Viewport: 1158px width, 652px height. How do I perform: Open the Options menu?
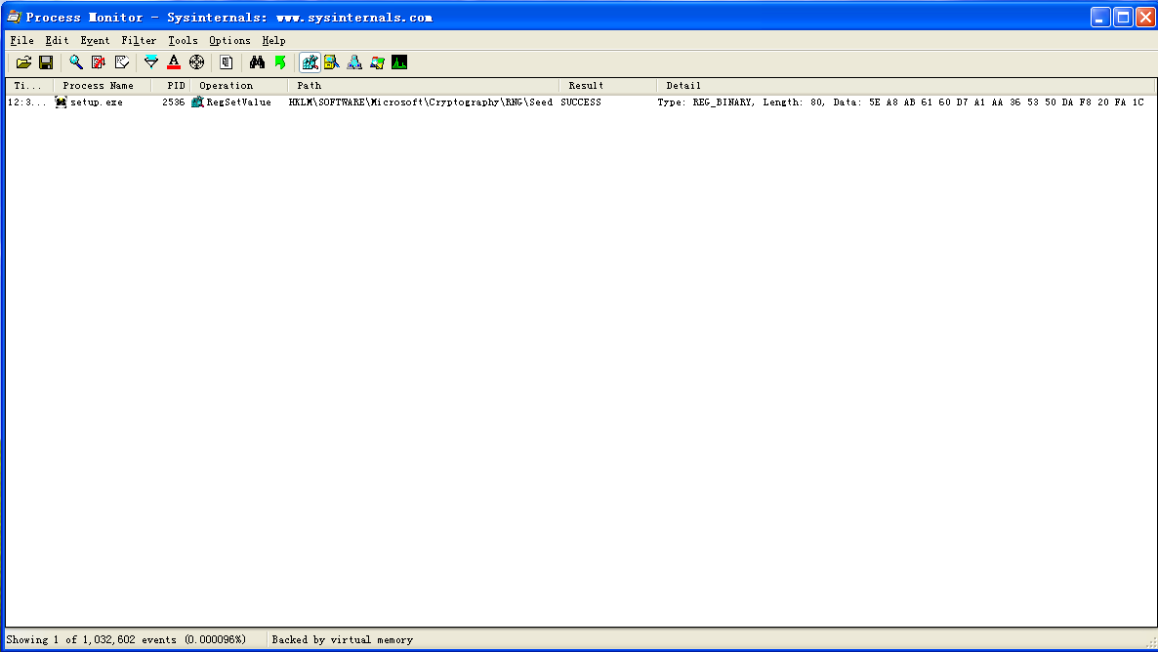tap(229, 41)
